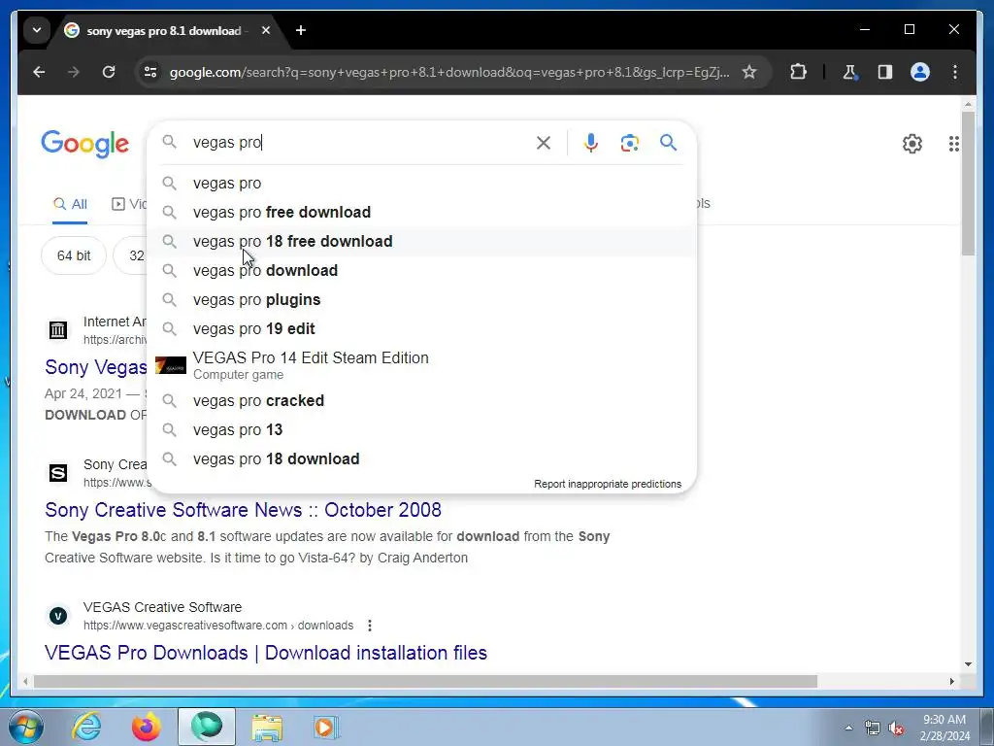
Task: Click the Internet Archive result favicon
Action: point(58,330)
